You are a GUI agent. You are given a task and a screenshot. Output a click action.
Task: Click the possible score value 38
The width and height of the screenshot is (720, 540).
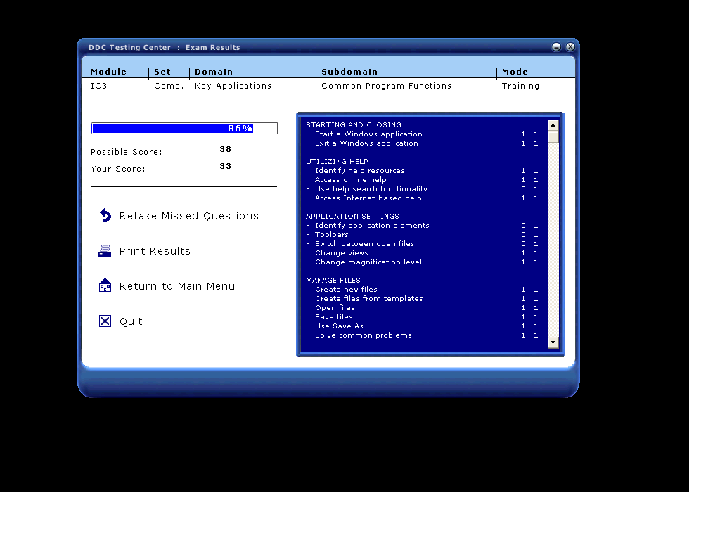(226, 149)
